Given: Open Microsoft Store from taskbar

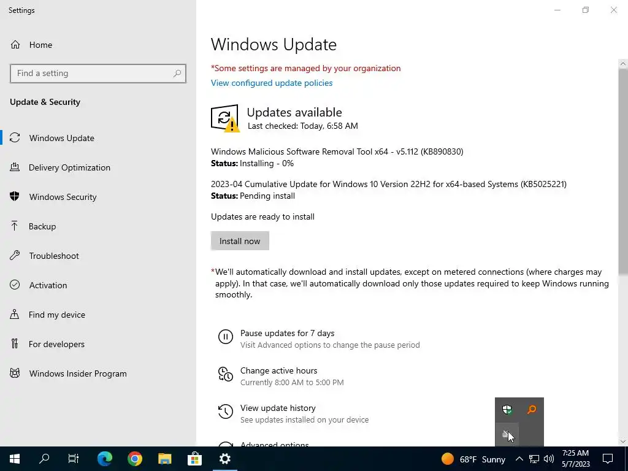Looking at the screenshot, I should pyautogui.click(x=194, y=459).
